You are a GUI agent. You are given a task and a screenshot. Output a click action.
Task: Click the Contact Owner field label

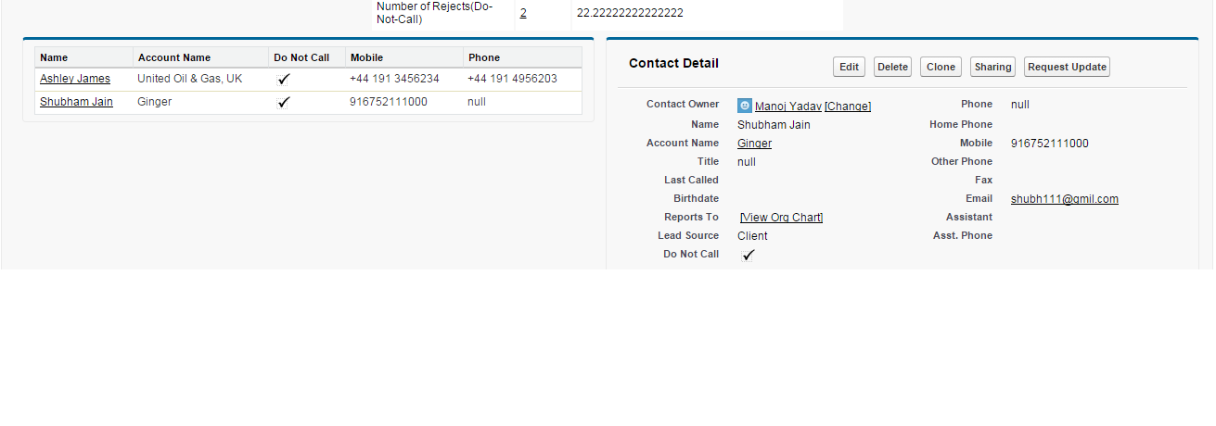tap(683, 104)
